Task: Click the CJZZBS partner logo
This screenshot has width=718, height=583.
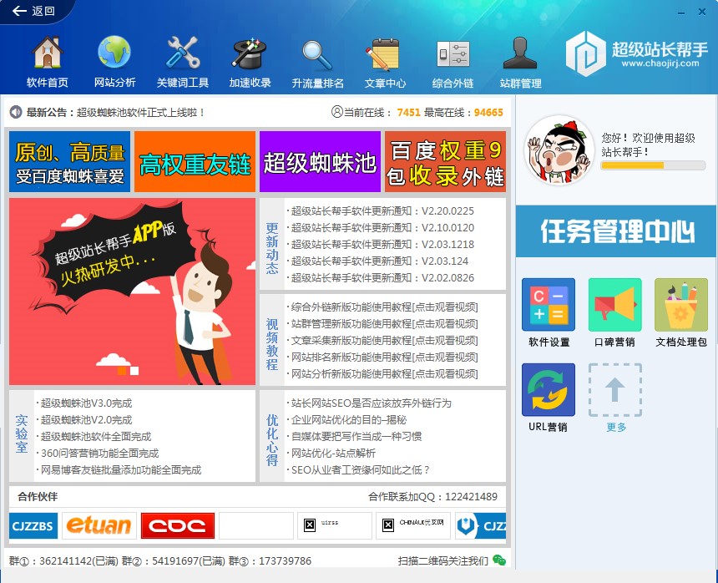Action: coord(33,525)
